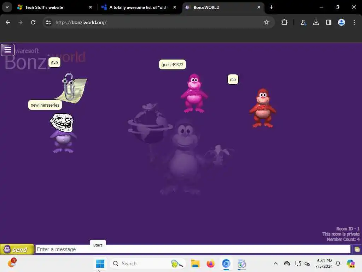Screen dimensions: 362x272
Task: Open the taskbar widgets icon with badge
Action: (x=12, y=263)
